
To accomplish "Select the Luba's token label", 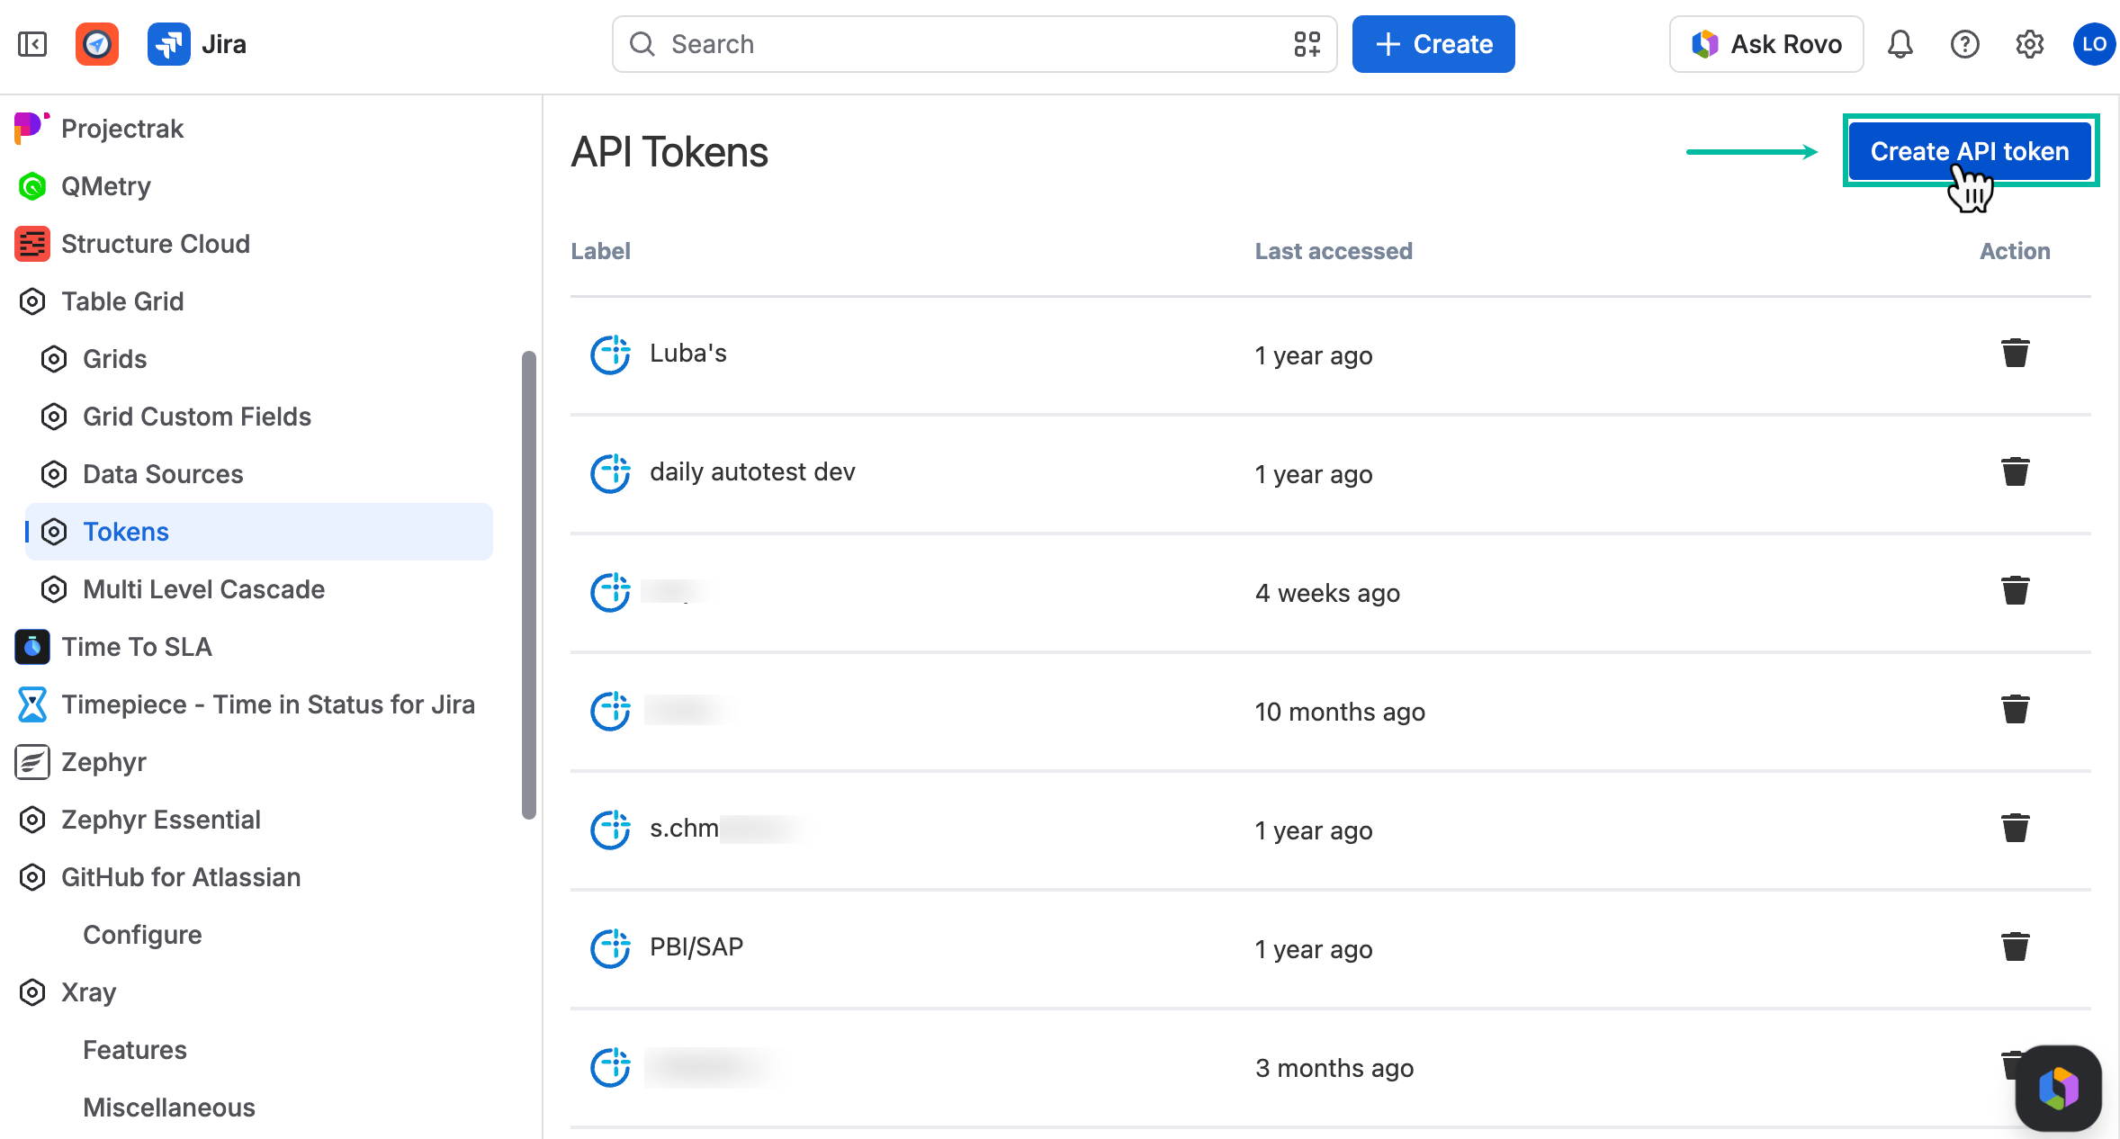I will (x=688, y=354).
